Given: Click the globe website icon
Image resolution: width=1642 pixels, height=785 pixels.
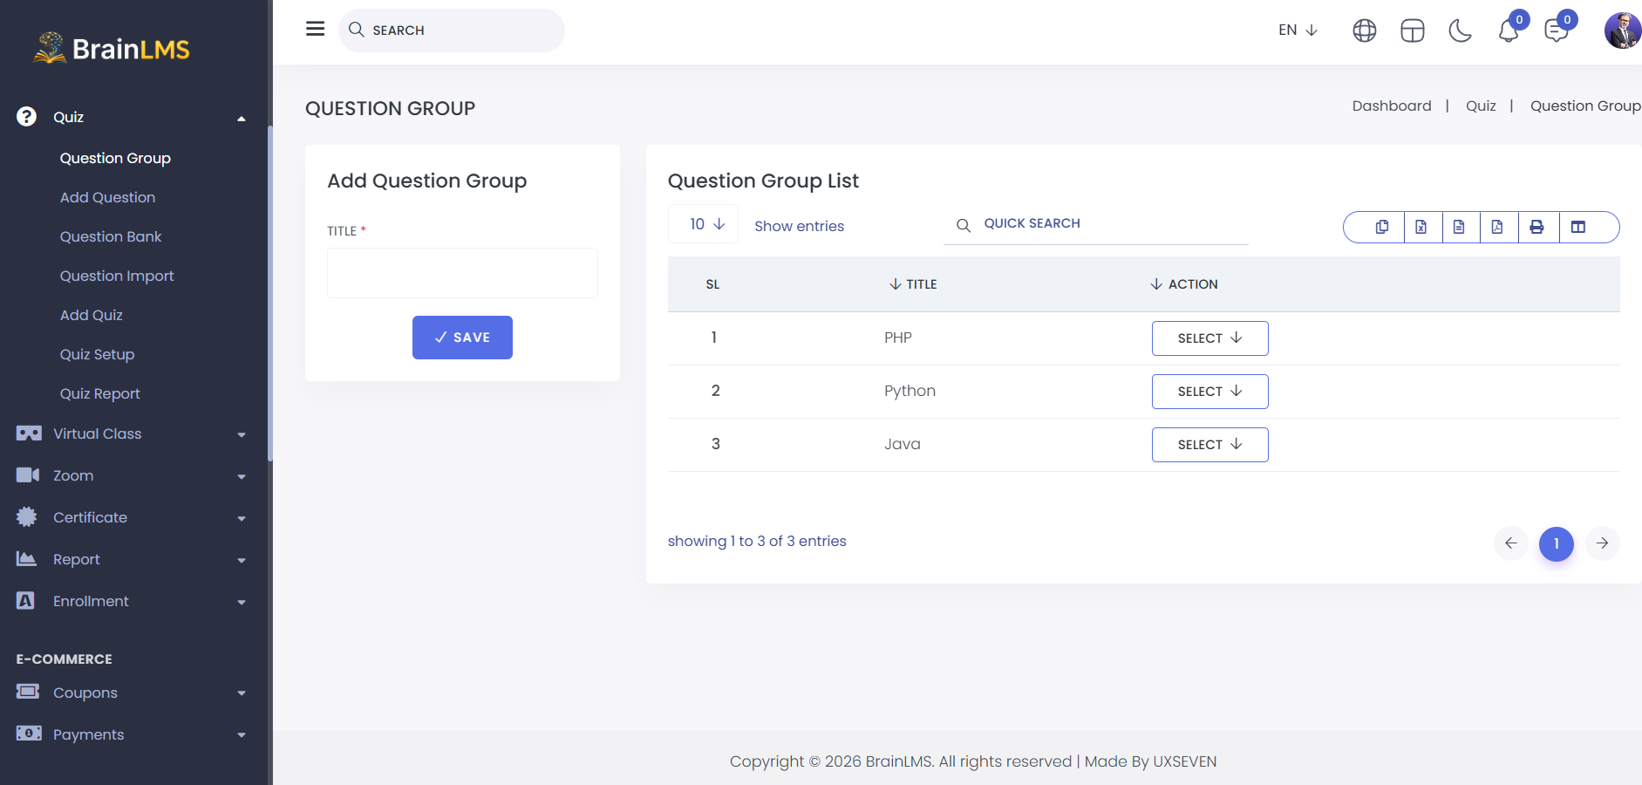Looking at the screenshot, I should click(x=1365, y=31).
